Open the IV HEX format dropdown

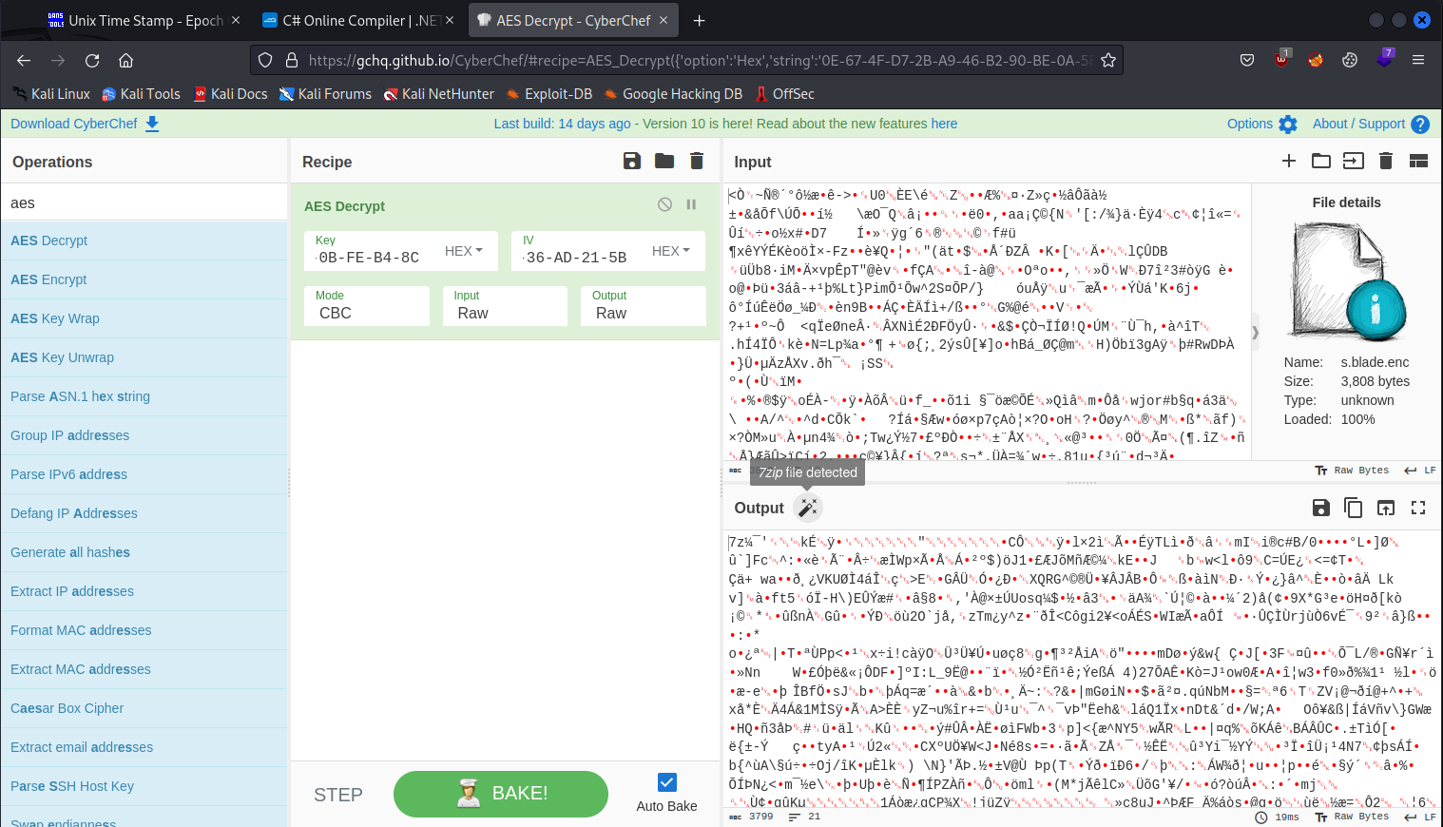click(671, 250)
